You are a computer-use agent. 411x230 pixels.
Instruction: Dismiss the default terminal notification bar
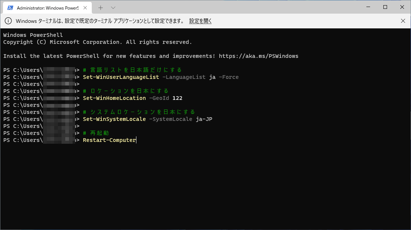coord(403,21)
